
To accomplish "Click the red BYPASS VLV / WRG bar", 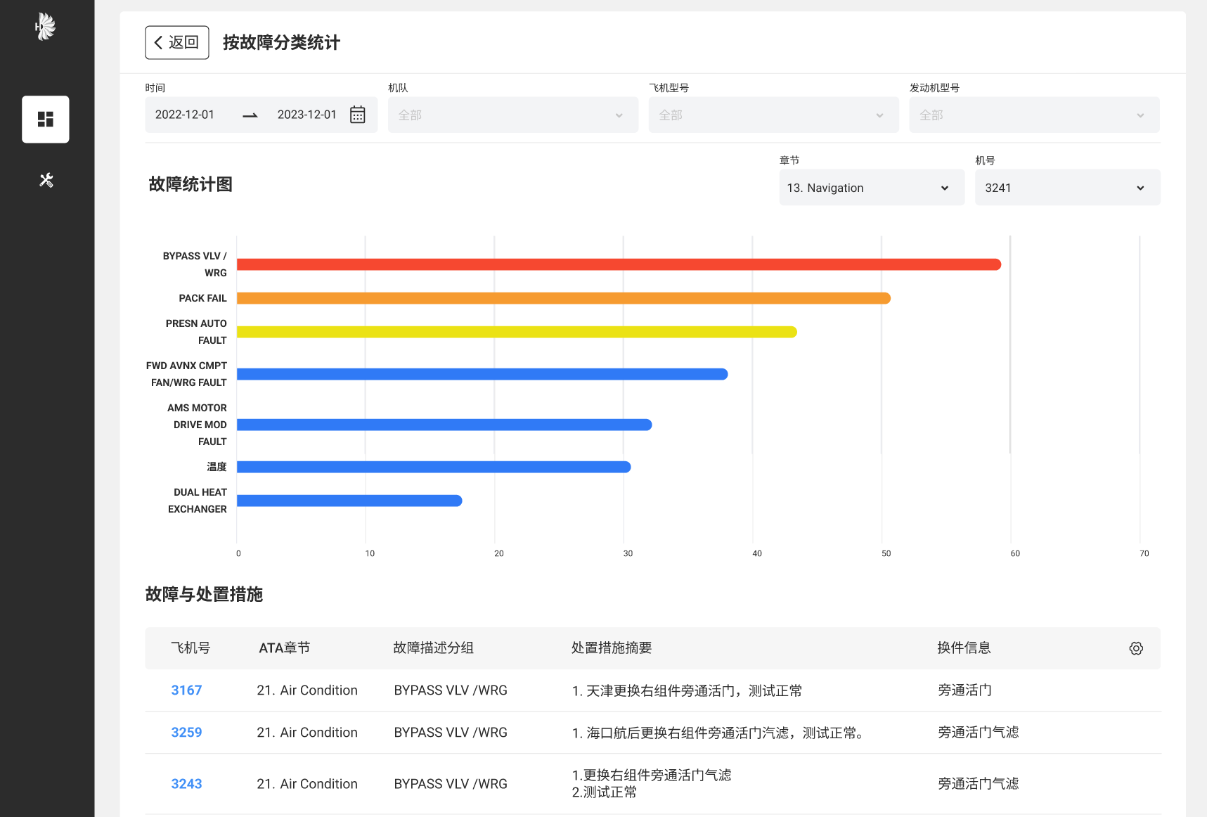I will 619,264.
